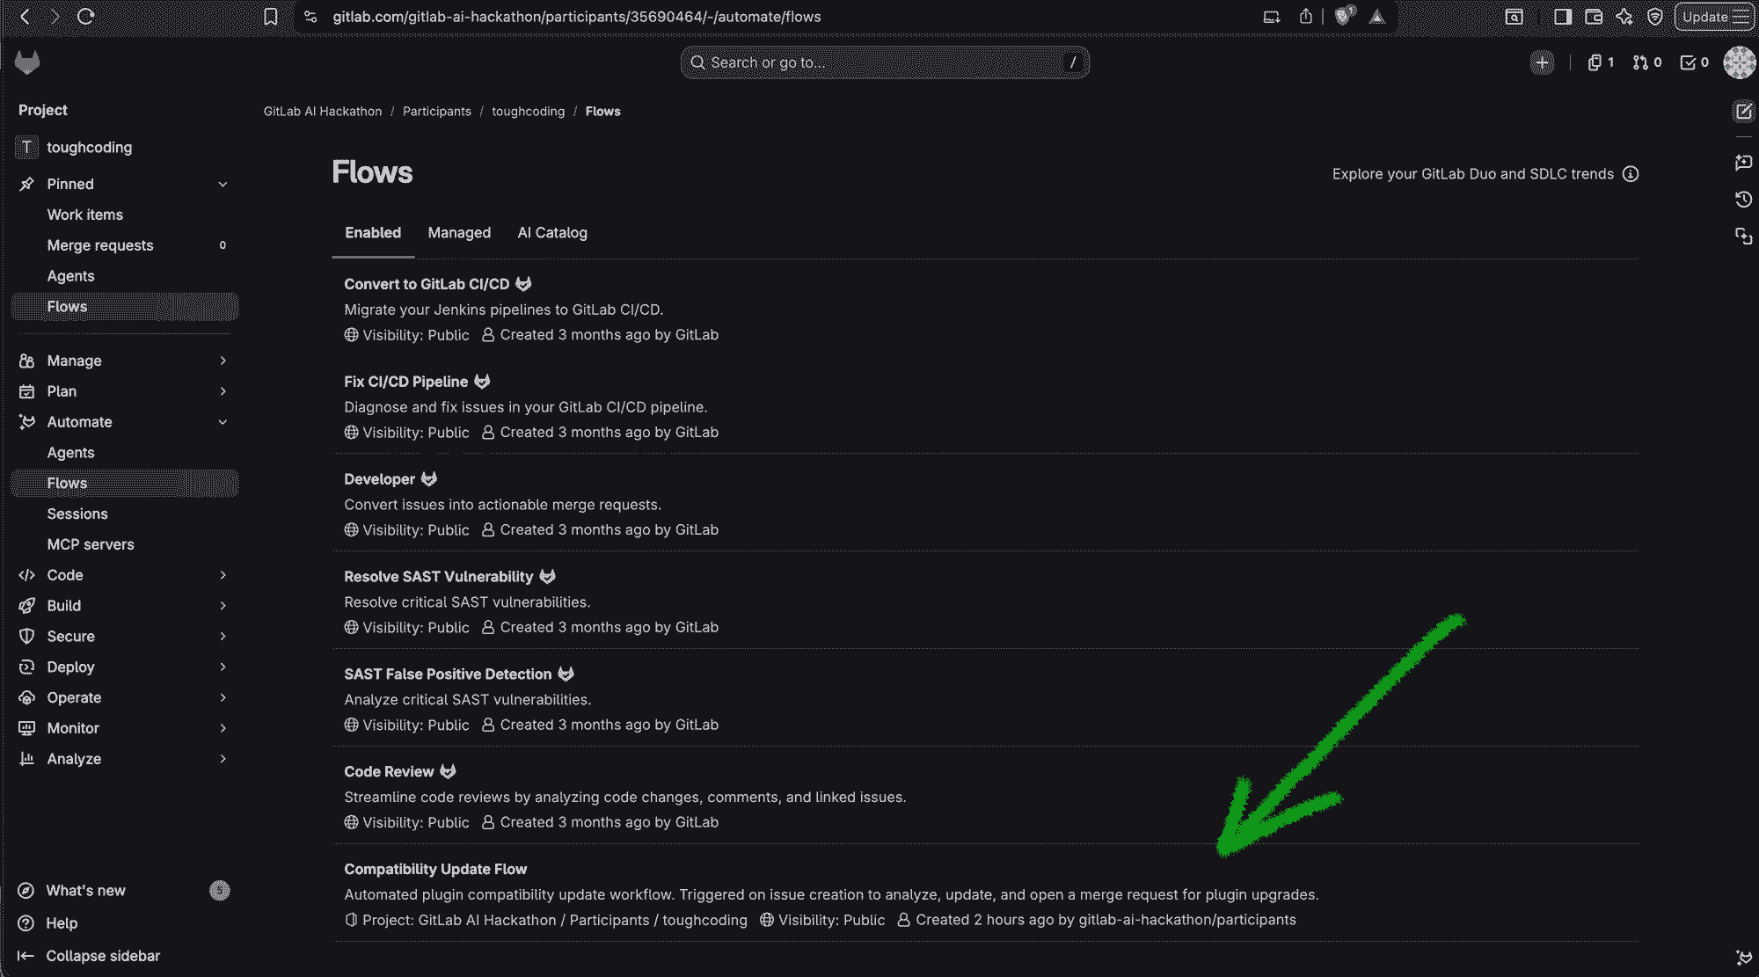Viewport: 1759px width, 977px height.
Task: Toggle the browser sidebar panel icon
Action: [x=1562, y=17]
